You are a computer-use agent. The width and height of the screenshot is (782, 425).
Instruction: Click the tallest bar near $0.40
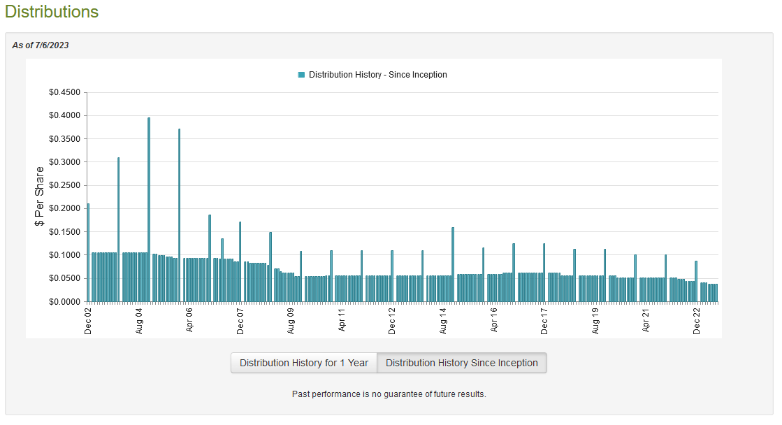tap(149, 210)
